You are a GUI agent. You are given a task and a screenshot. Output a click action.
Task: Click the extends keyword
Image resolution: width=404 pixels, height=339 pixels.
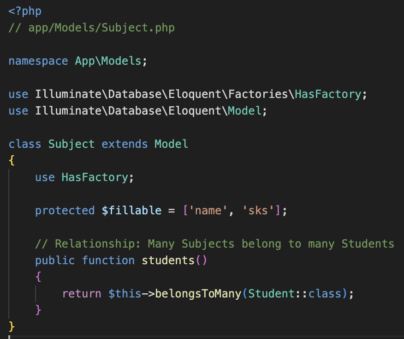[125, 144]
